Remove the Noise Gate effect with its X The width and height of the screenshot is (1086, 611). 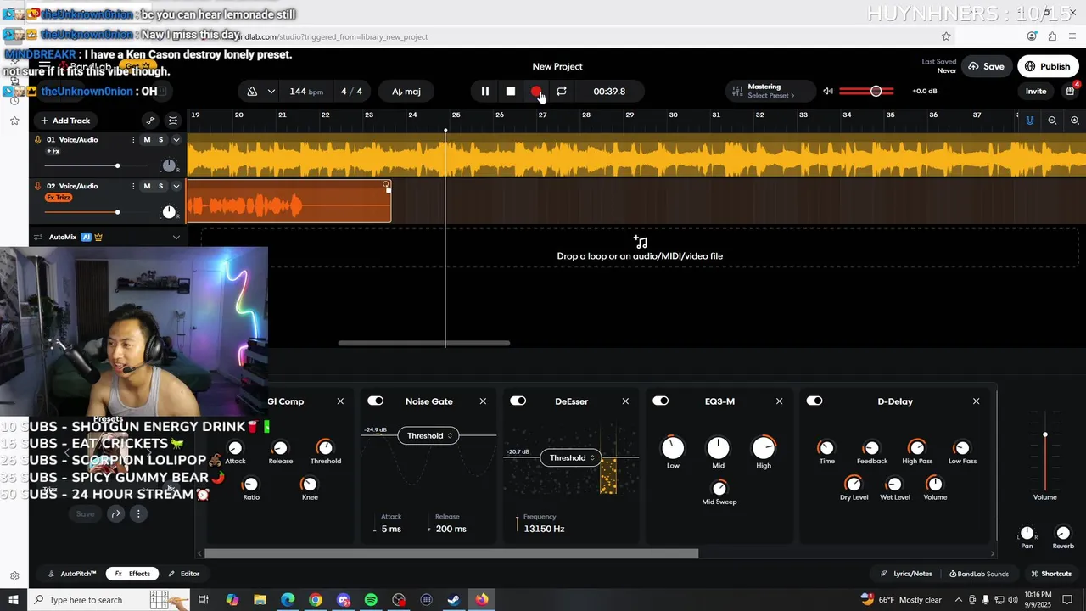click(x=483, y=401)
